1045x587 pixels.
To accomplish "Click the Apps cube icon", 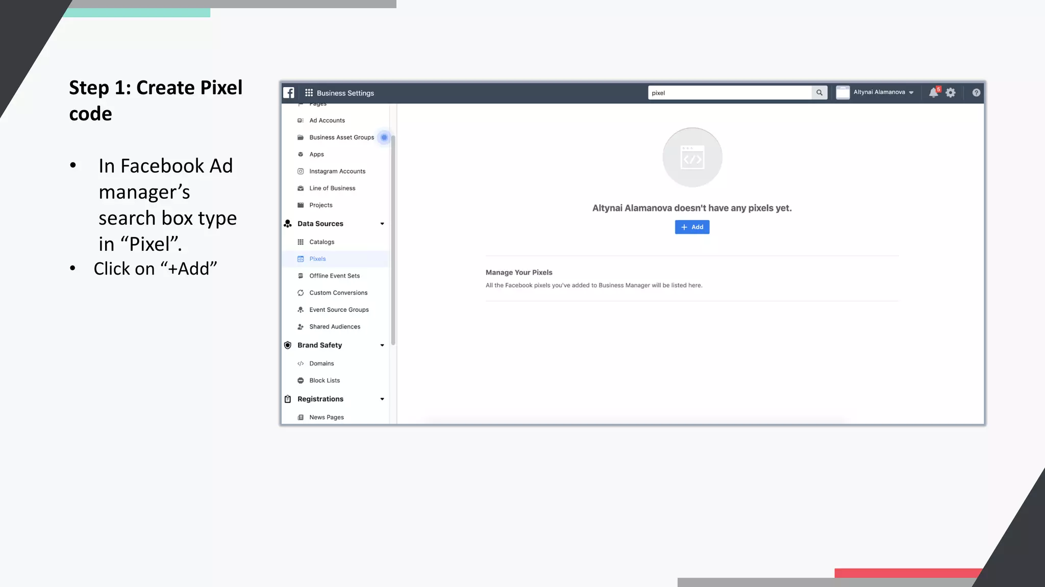I will tap(301, 154).
